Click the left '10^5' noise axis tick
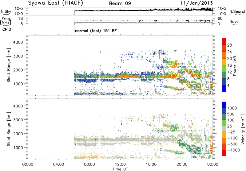Screen dimensions: 246x171 [x=19, y=9]
